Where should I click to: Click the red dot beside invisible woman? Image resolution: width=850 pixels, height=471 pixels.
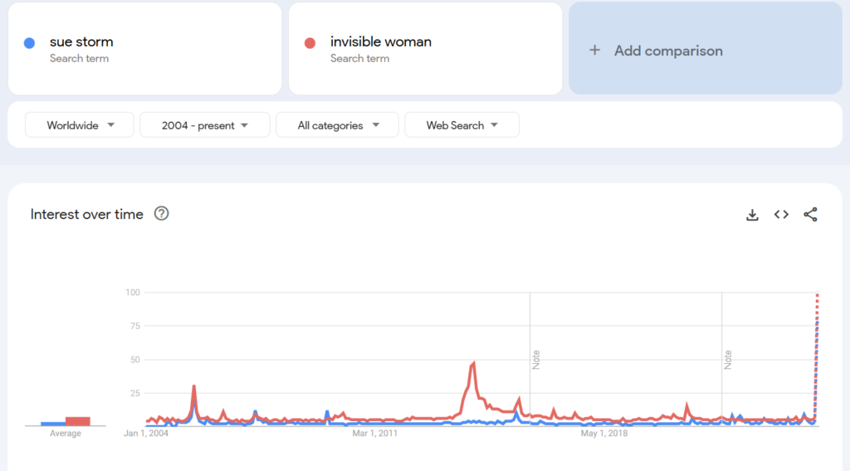click(x=310, y=43)
